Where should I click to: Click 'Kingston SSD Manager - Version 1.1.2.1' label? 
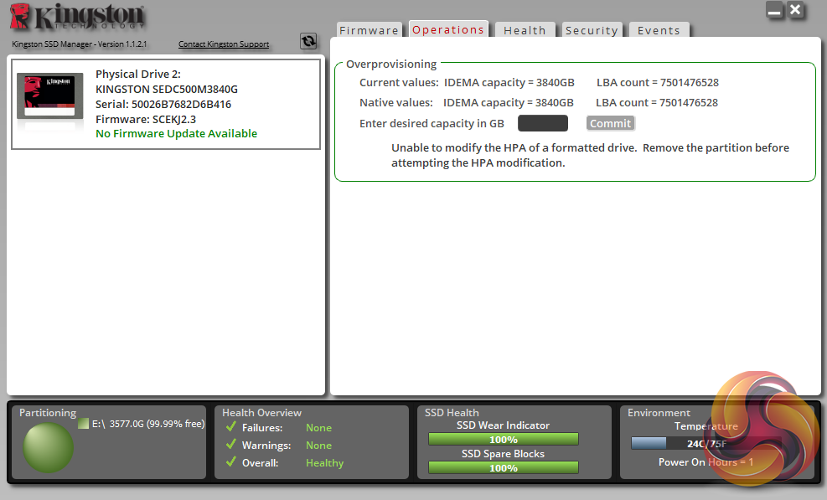79,44
